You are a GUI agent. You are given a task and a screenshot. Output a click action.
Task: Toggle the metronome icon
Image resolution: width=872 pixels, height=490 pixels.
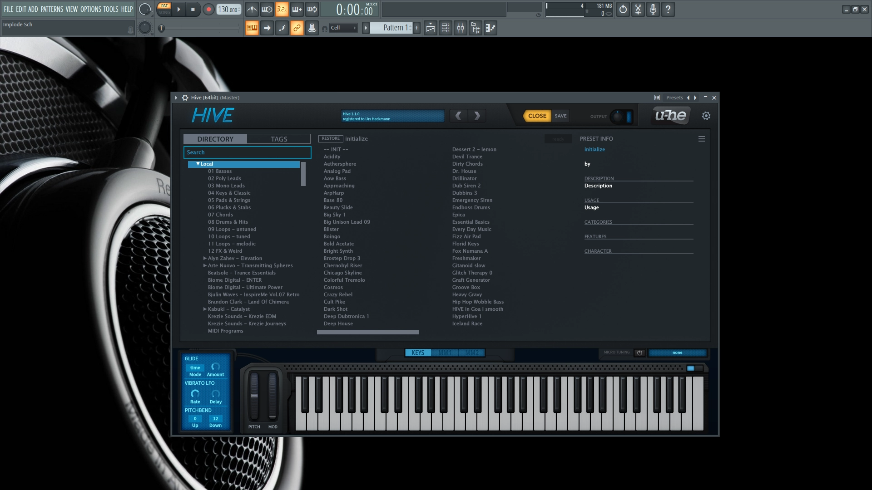pyautogui.click(x=252, y=9)
